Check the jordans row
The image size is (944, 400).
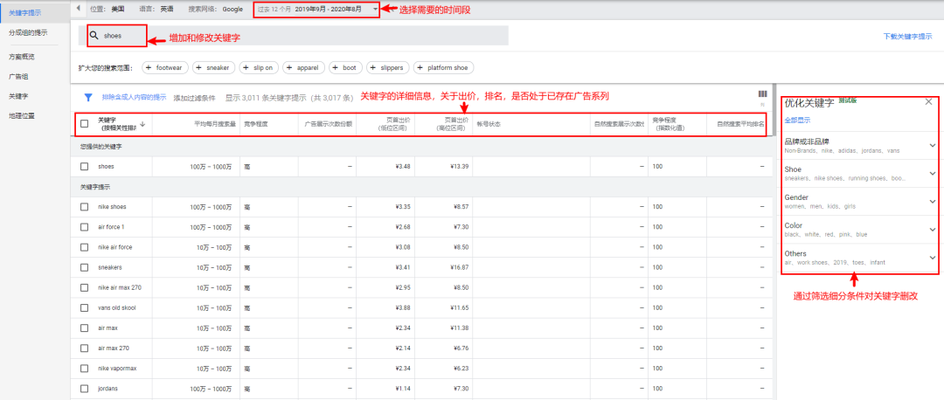click(x=84, y=388)
